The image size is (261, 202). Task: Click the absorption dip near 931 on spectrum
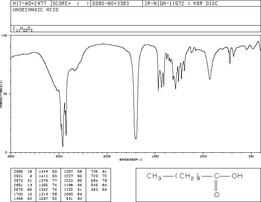(210, 78)
